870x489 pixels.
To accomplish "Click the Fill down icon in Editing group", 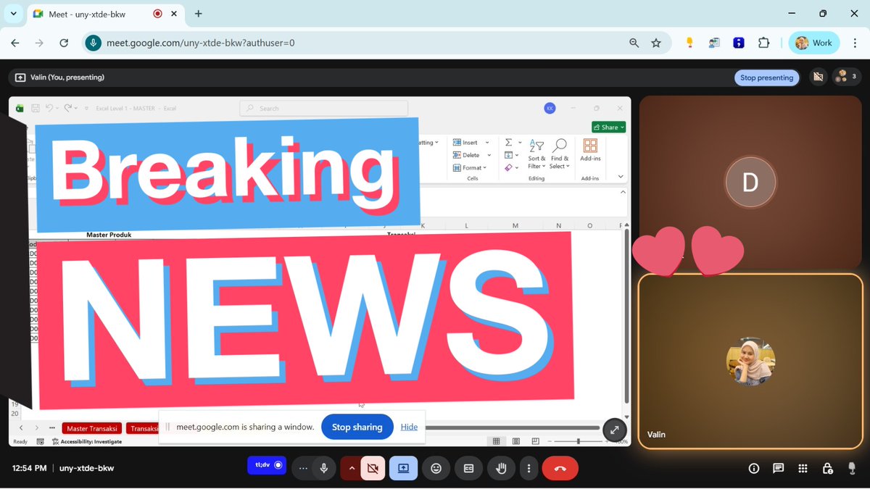I will click(x=509, y=155).
